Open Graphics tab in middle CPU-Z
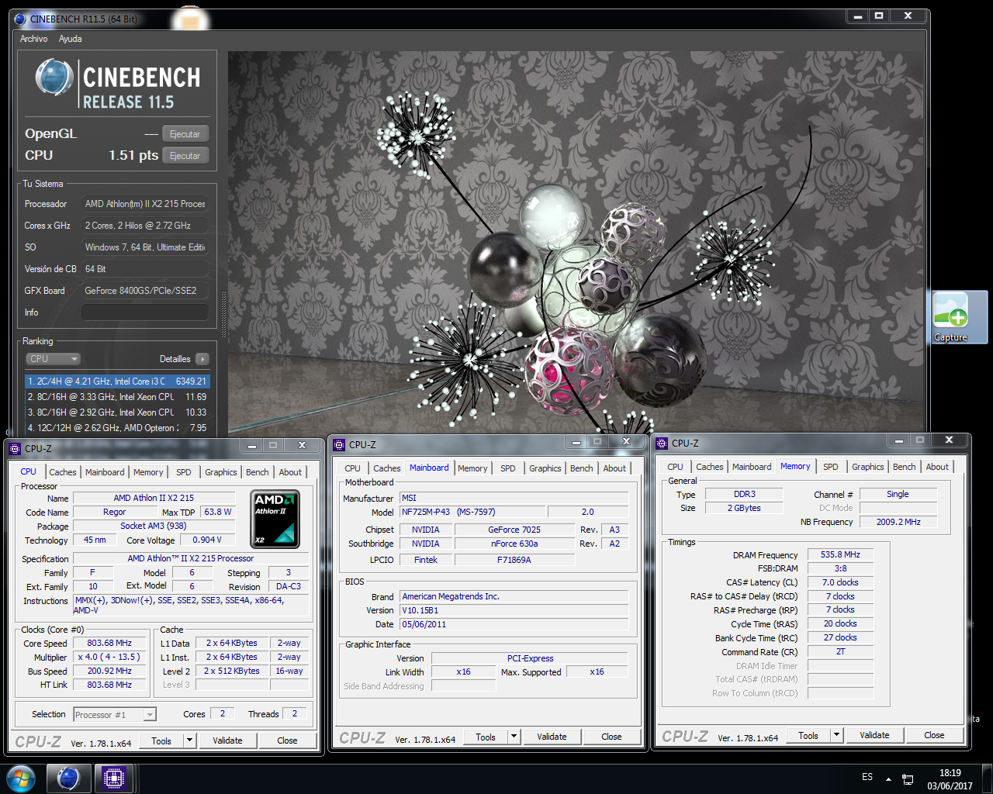This screenshot has width=993, height=794. 545,468
